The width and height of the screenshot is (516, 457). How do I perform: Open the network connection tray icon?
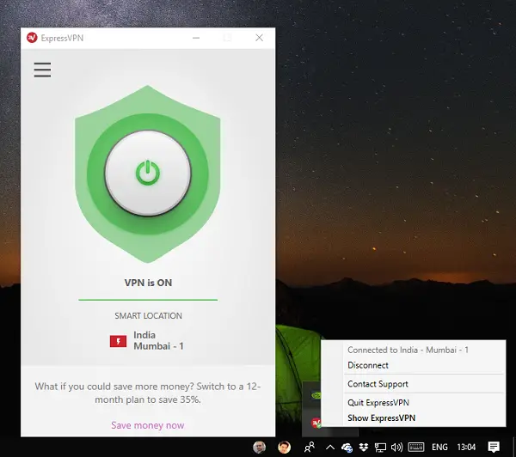(380, 448)
